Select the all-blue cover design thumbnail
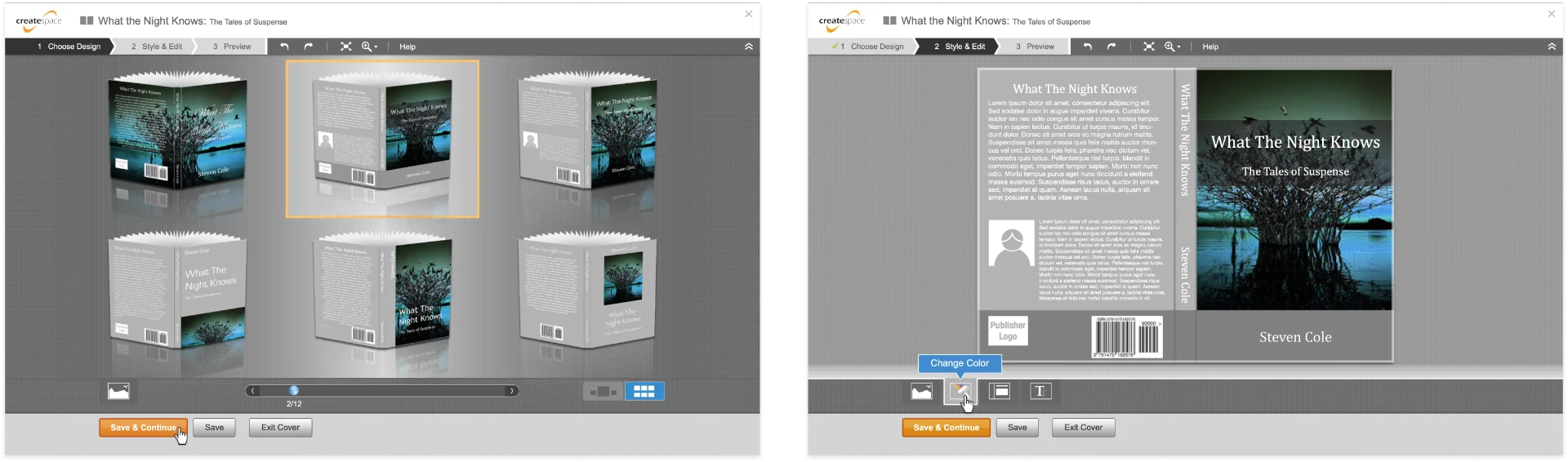This screenshot has height=462, width=1568. click(178, 135)
